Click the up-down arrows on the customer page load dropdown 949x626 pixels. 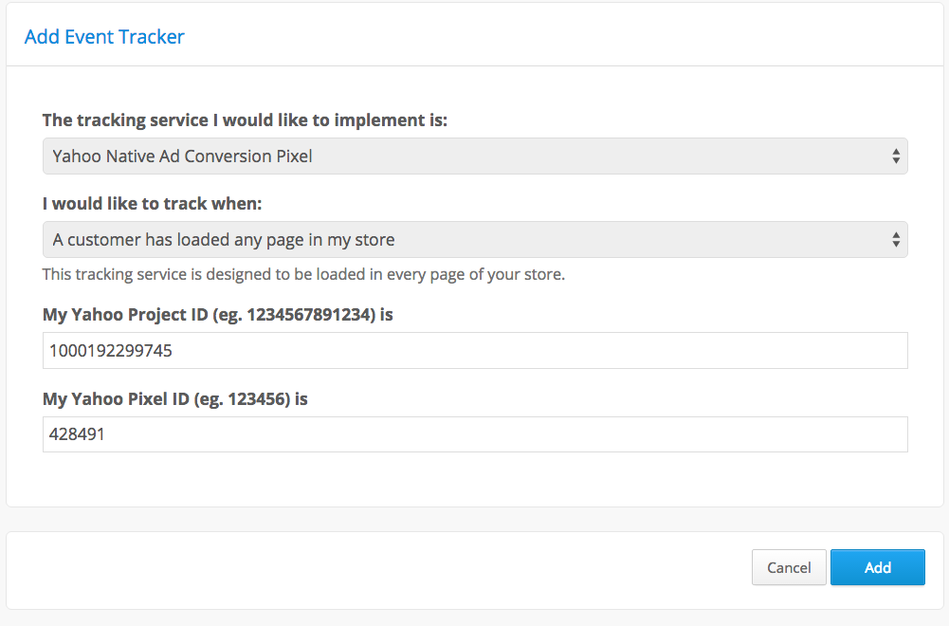coord(896,240)
